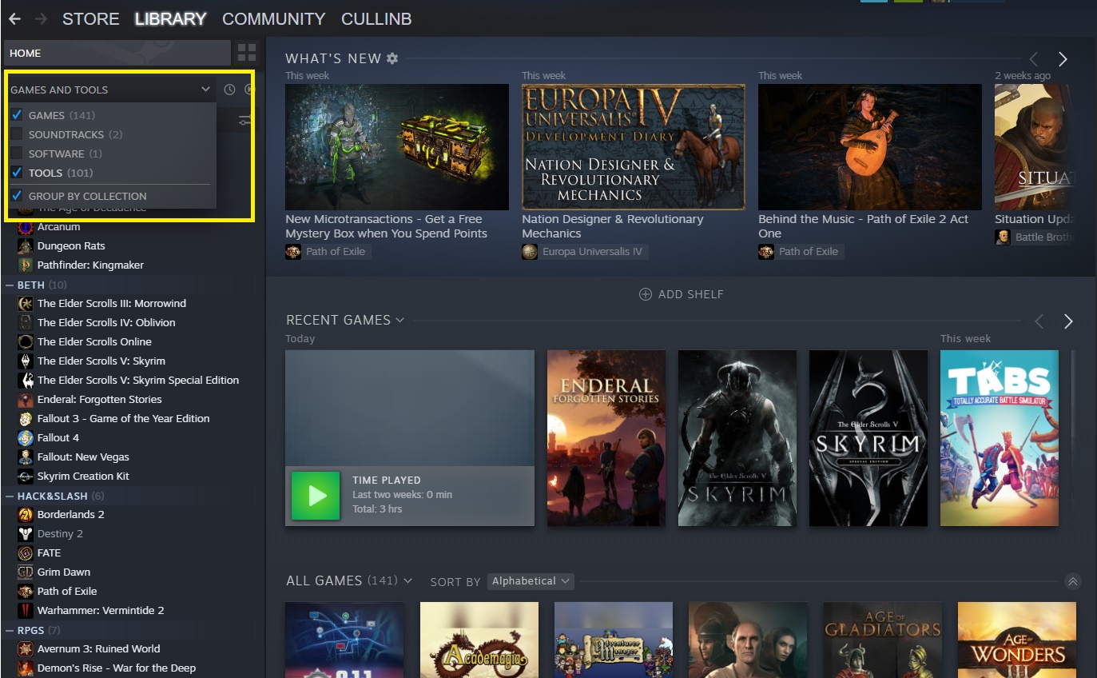The image size is (1097, 678).
Task: Select The Elder Scrolls IV: Oblivion
Action: tap(106, 323)
